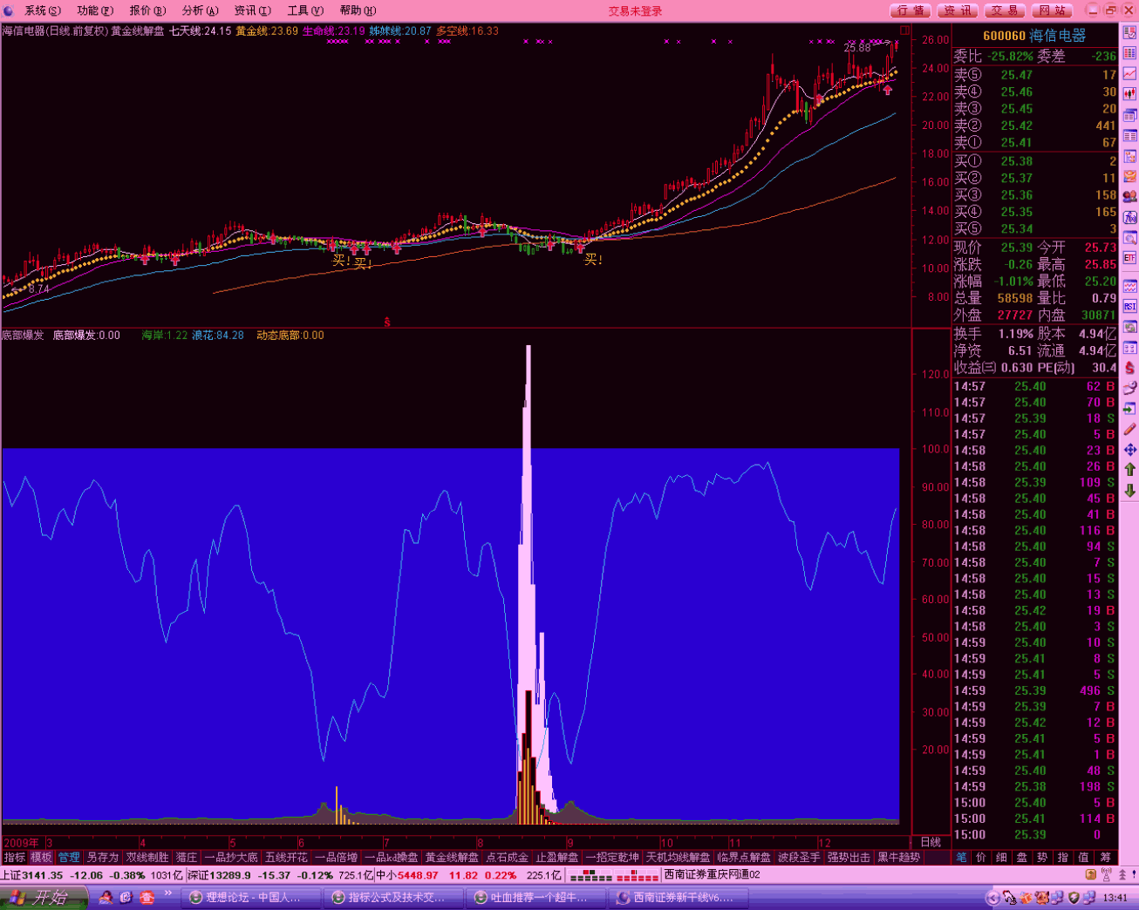The width and height of the screenshot is (1139, 910).
Task: Click the RSI indicator icon in sidebar
Action: tap(1129, 307)
